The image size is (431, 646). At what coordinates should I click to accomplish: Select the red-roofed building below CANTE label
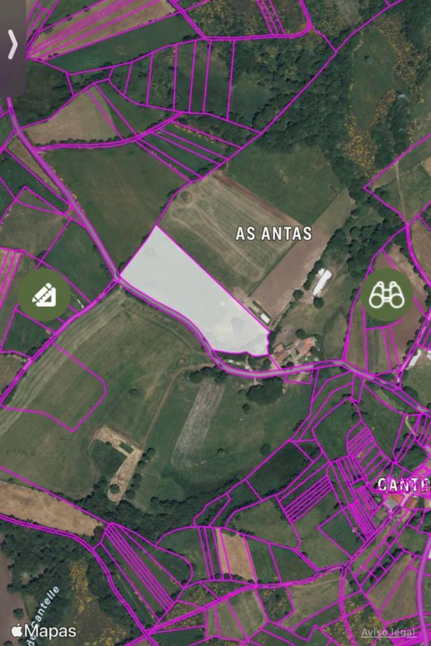[x=401, y=502]
